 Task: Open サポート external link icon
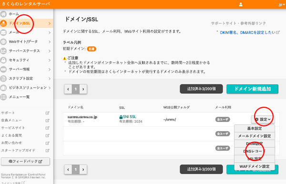coord(47,113)
